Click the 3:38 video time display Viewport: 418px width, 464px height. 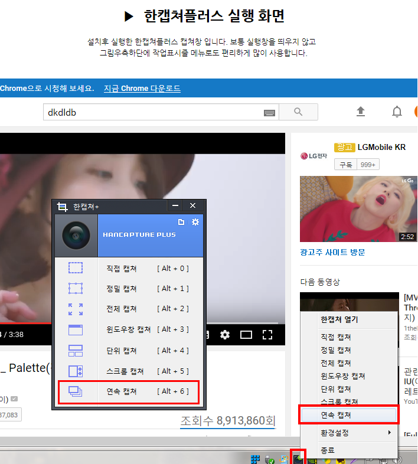tap(16, 335)
